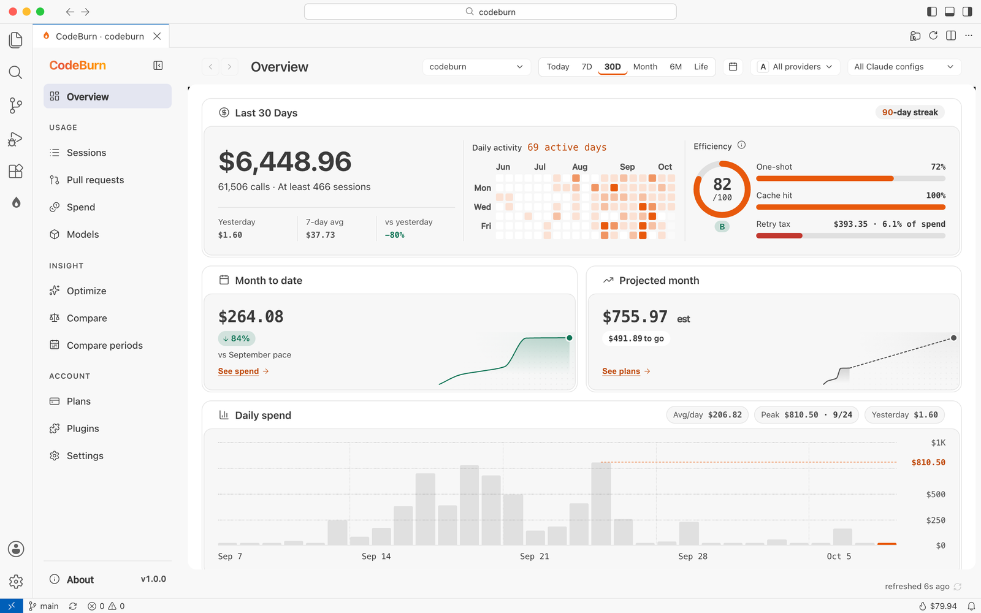Click the refresh icon in editor toolbar
The image size is (981, 613).
pyautogui.click(x=933, y=36)
